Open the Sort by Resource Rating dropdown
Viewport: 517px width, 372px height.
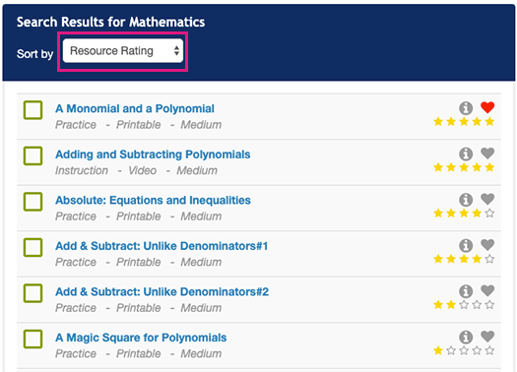coord(123,51)
